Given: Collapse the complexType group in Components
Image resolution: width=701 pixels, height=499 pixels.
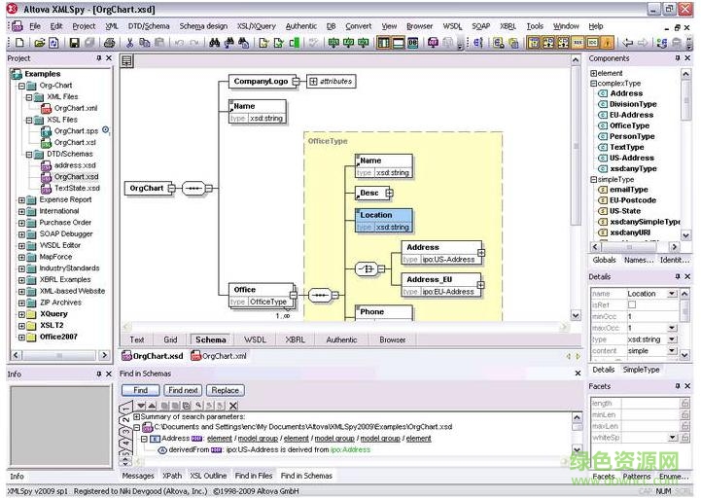Looking at the screenshot, I should pyautogui.click(x=593, y=84).
